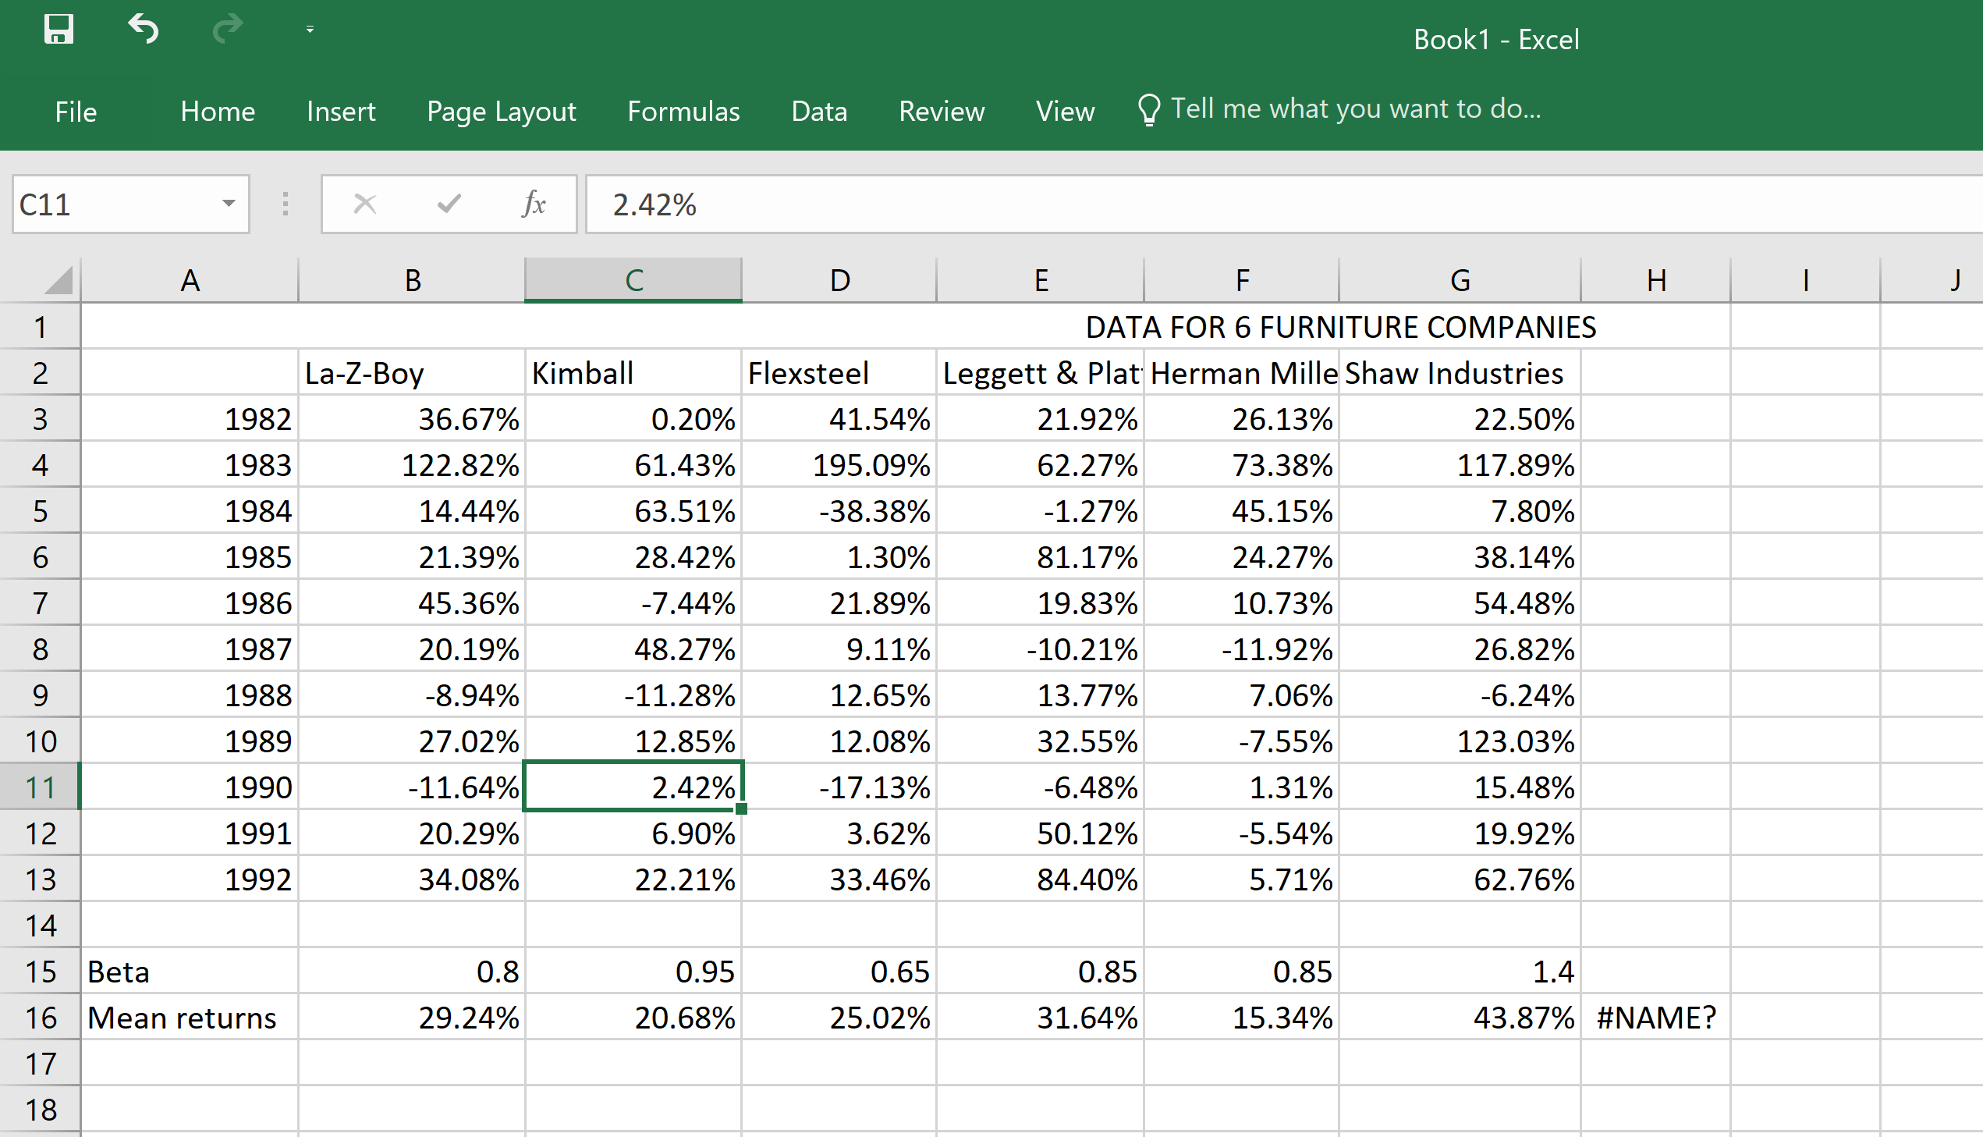Click the 1992 year cell

point(190,879)
